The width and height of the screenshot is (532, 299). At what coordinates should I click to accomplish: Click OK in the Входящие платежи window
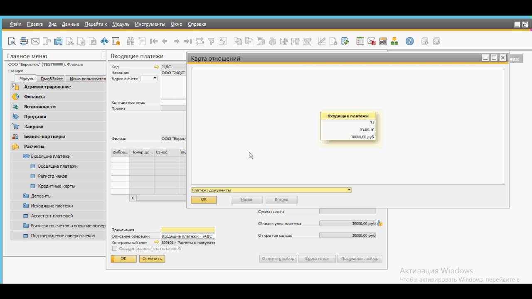coord(123,258)
